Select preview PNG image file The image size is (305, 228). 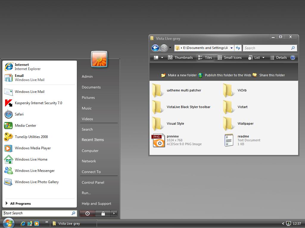point(177,140)
